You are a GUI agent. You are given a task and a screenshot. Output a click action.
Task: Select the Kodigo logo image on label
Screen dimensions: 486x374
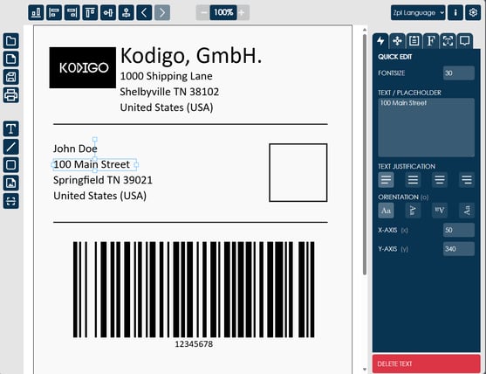[82, 67]
